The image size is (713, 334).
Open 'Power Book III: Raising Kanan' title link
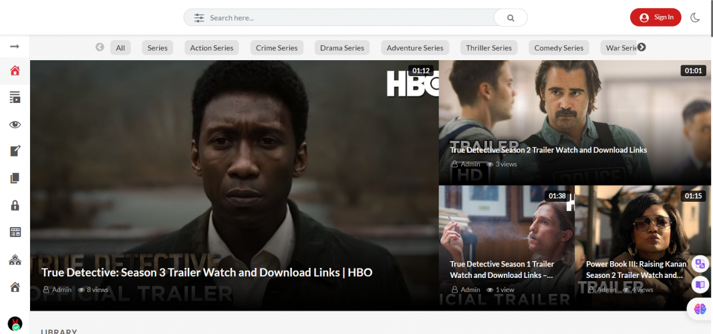[x=636, y=269]
